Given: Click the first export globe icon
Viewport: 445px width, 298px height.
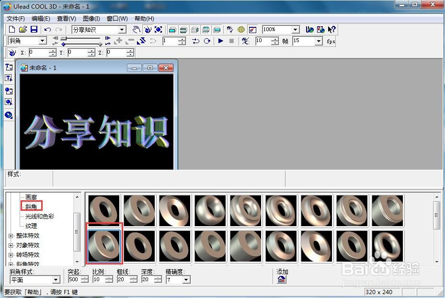Looking at the screenshot, I should 309,30.
